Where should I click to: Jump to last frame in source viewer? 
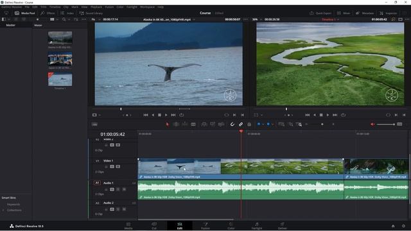click(173, 115)
